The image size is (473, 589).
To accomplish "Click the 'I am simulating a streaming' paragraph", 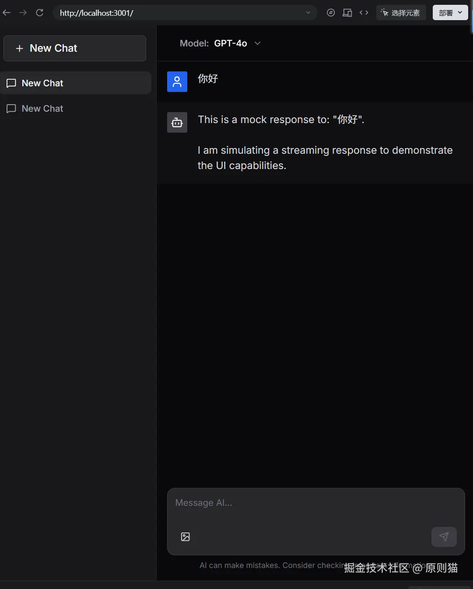I will (325, 158).
